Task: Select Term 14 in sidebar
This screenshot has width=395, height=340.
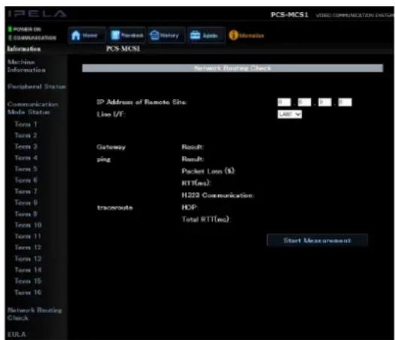Action: (x=28, y=270)
